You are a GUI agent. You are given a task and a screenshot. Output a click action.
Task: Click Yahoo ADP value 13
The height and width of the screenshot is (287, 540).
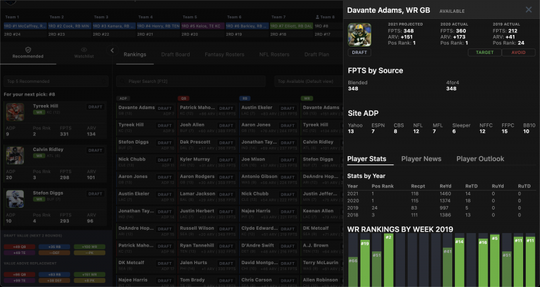coord(351,131)
